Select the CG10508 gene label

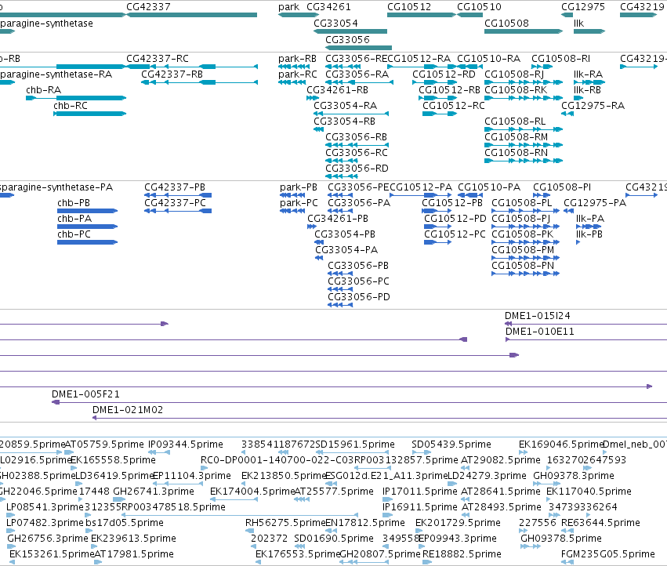tap(506, 23)
